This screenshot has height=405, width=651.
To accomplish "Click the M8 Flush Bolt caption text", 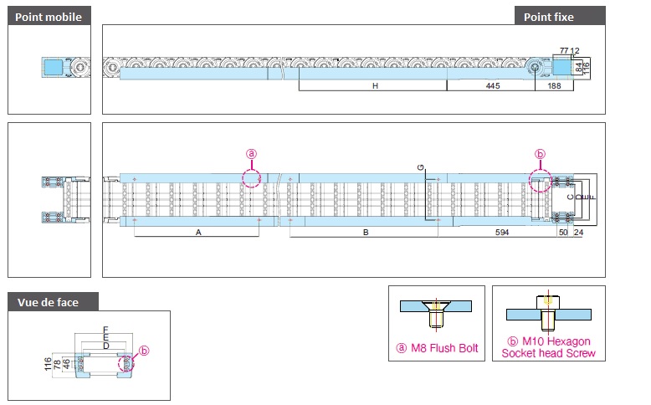I will point(436,348).
